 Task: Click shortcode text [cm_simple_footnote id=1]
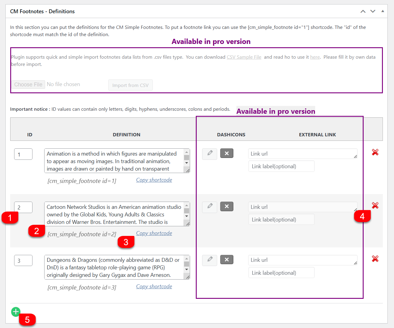[82, 181]
